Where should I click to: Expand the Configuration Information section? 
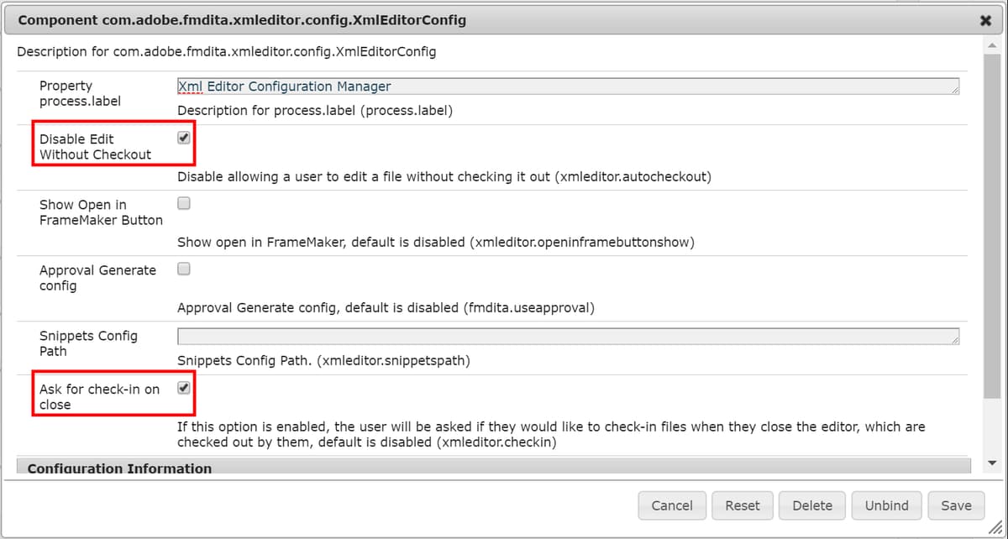[118, 468]
